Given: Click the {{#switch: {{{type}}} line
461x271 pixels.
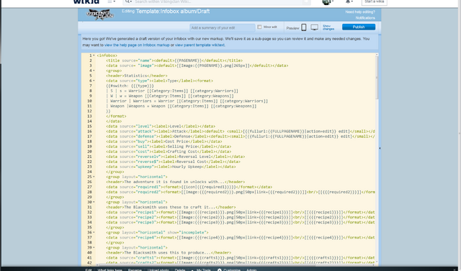Looking at the screenshot, I should pyautogui.click(x=130, y=86).
